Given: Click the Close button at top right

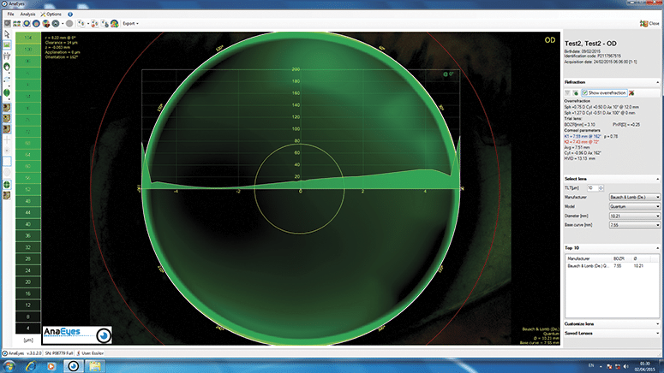Looking at the screenshot, I should pyautogui.click(x=649, y=23).
